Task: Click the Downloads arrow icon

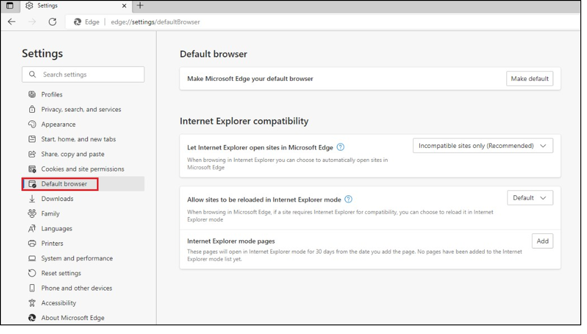Action: 32,199
